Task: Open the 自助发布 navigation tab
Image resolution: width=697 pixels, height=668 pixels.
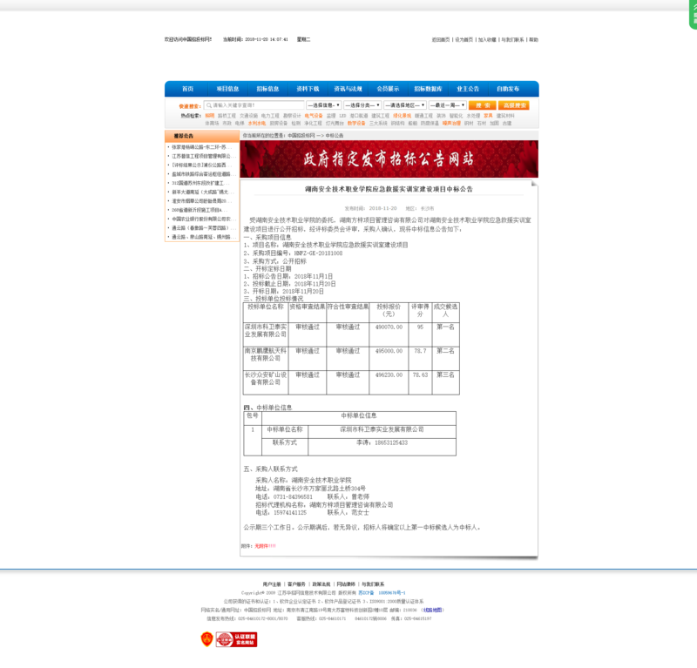Action: click(508, 89)
